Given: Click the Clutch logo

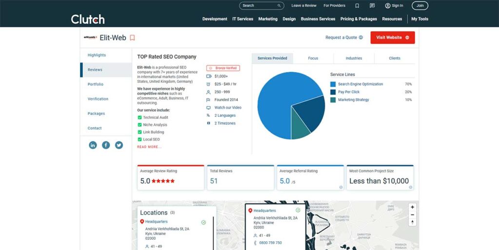Looking at the screenshot, I should point(88,19).
